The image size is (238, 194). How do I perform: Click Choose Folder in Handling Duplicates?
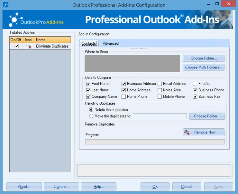click(x=207, y=116)
